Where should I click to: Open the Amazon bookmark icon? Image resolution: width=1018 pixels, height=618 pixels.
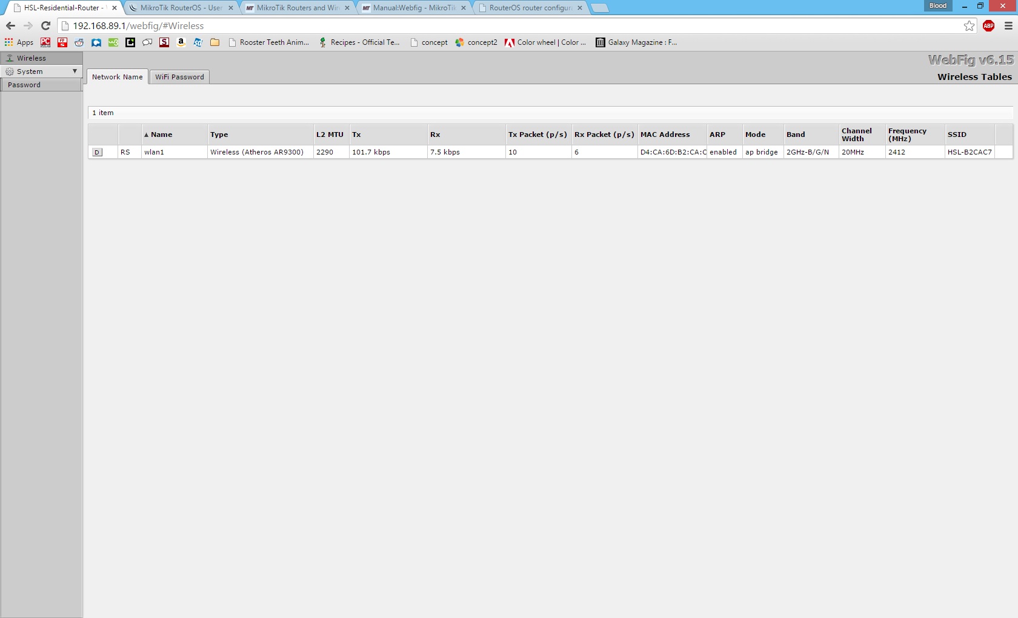click(x=181, y=42)
